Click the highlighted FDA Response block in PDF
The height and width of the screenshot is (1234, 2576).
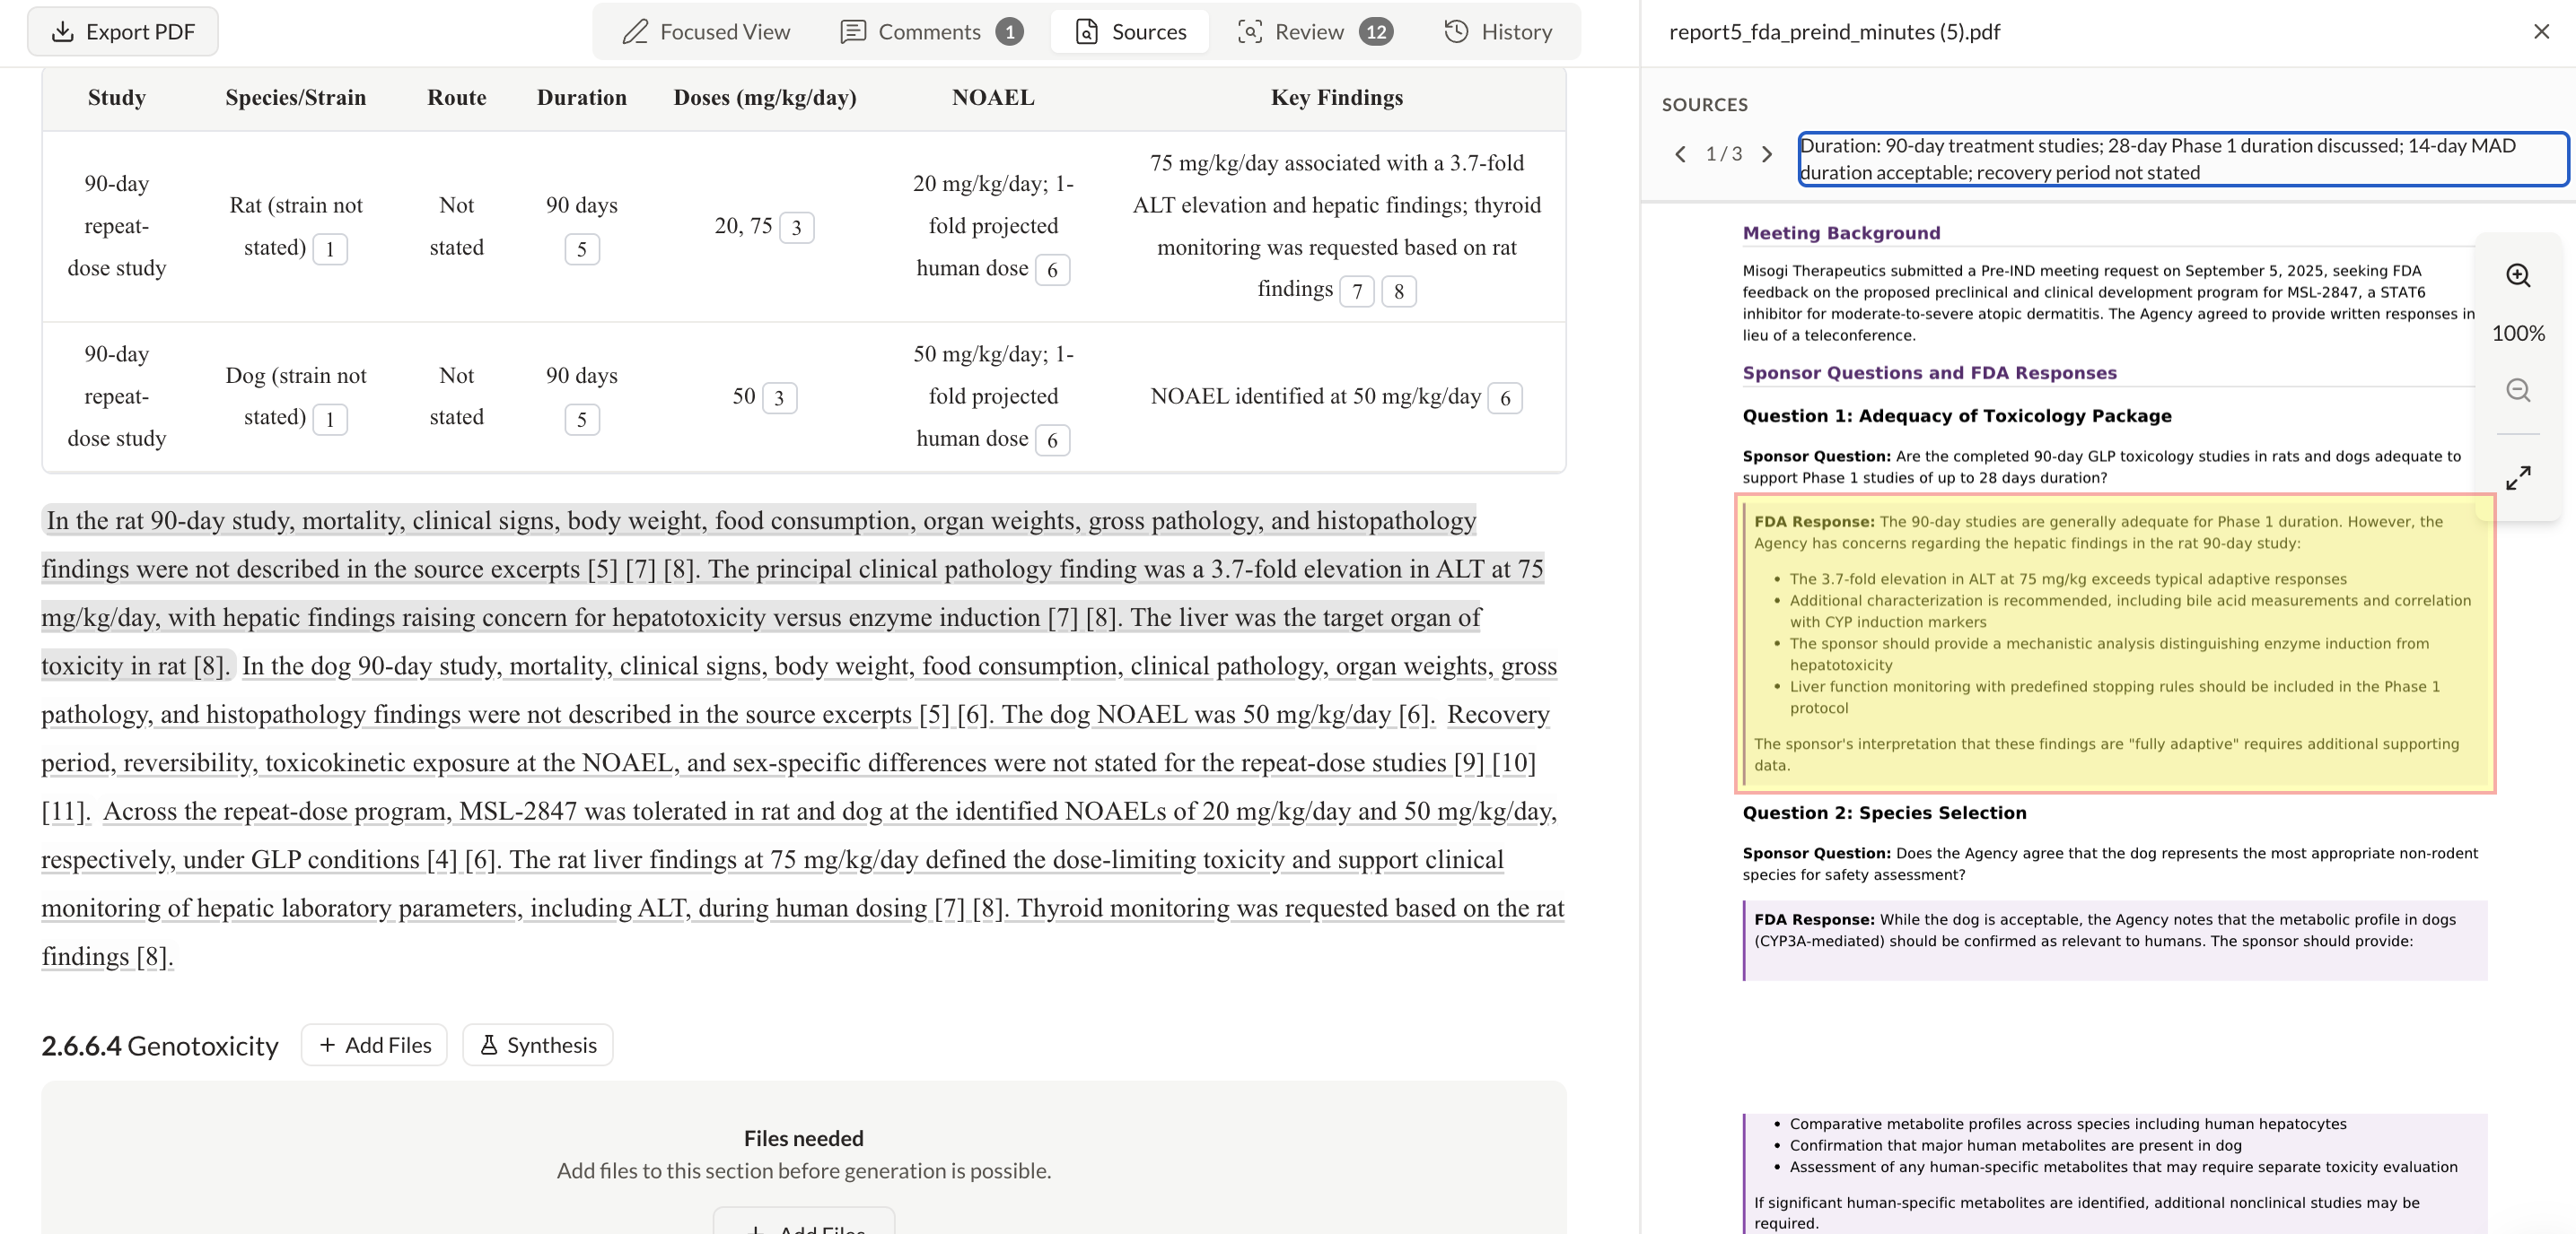point(2115,644)
